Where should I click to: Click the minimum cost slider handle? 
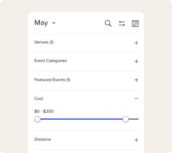pos(37,119)
